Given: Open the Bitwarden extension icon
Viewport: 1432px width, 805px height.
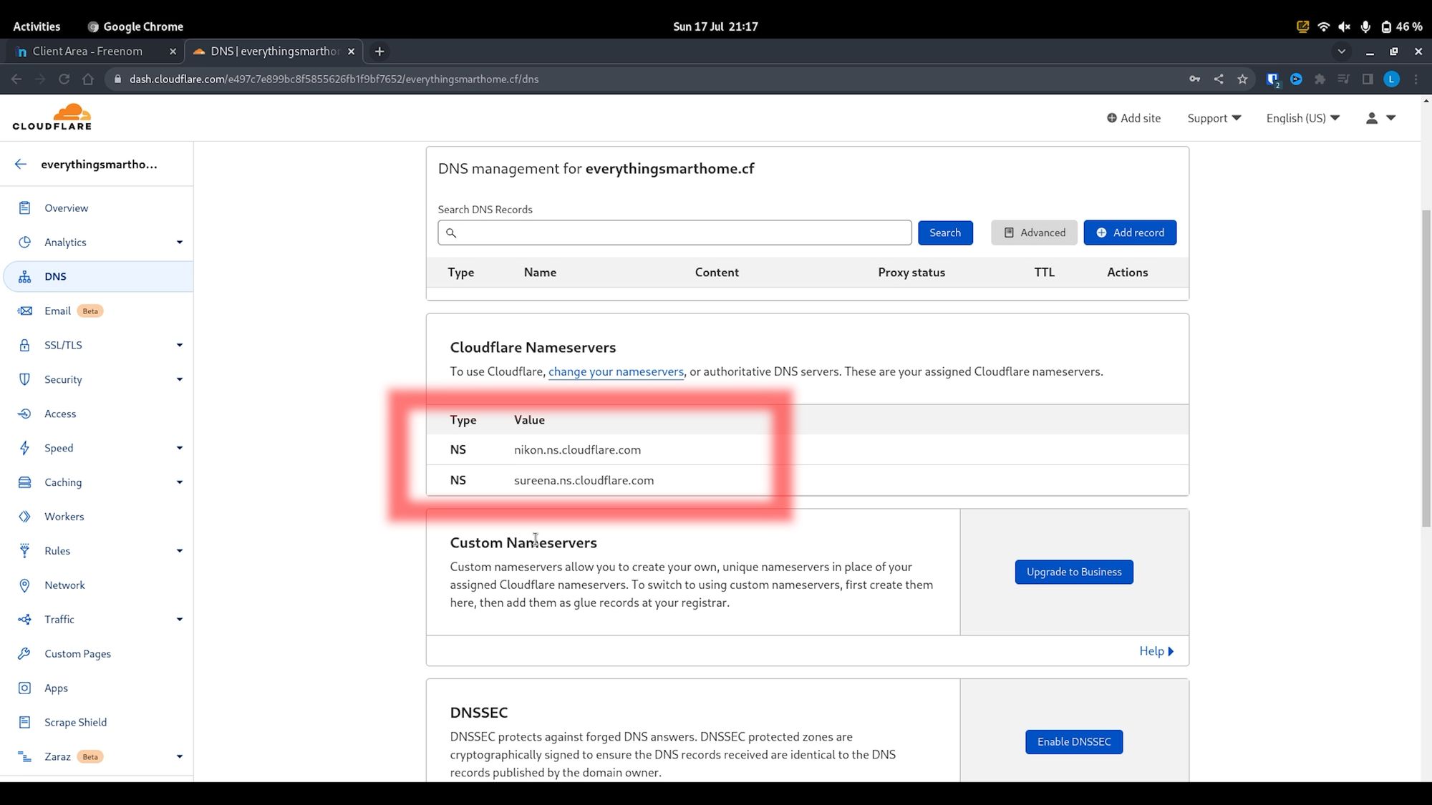Looking at the screenshot, I should [x=1272, y=79].
